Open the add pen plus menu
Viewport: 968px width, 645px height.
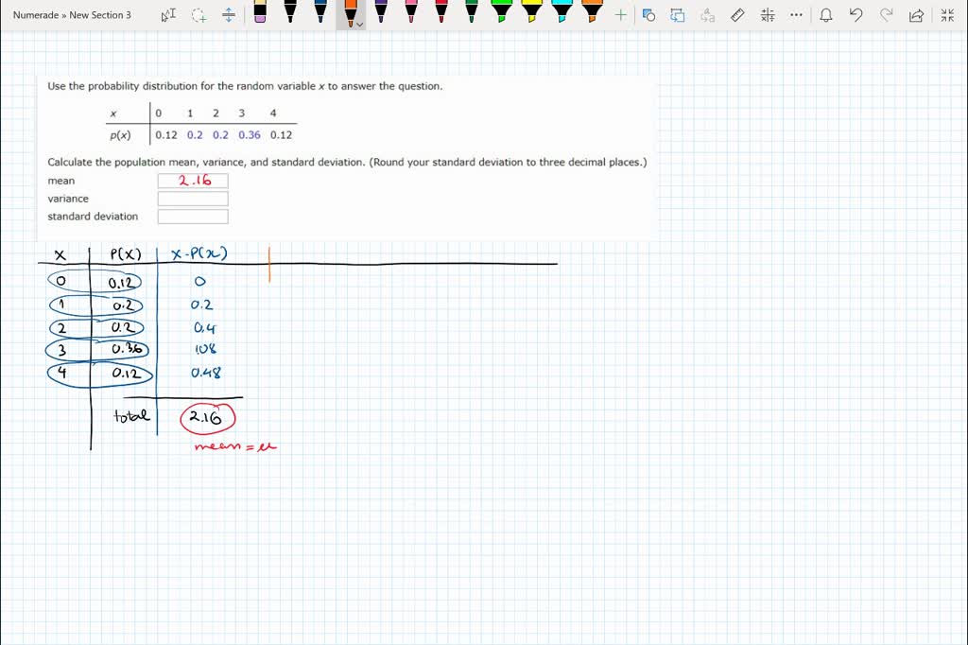click(x=620, y=14)
